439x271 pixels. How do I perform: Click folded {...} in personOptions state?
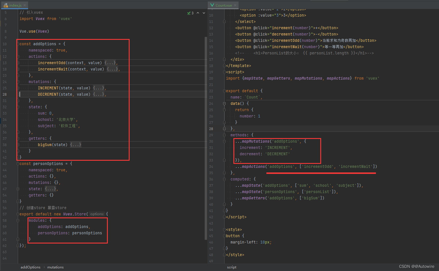tap(50, 189)
